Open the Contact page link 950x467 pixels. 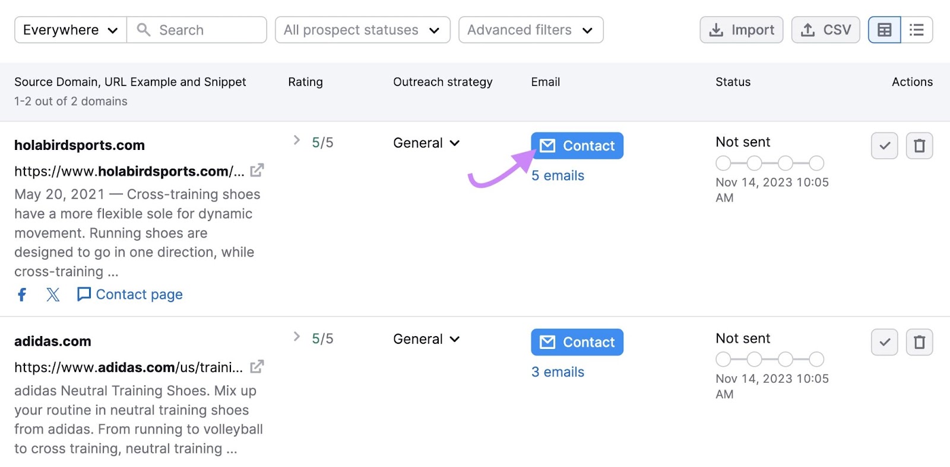click(x=130, y=295)
